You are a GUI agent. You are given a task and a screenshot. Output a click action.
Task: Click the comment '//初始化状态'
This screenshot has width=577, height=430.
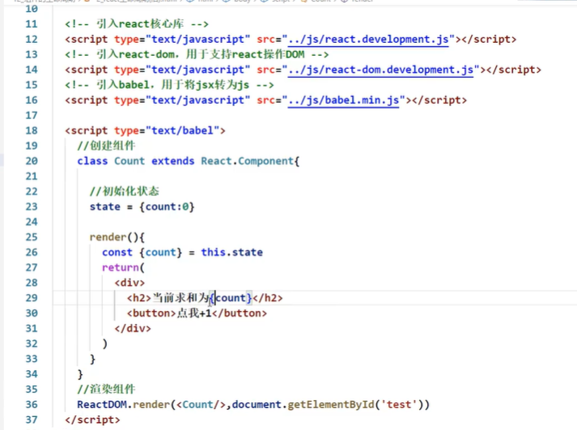[125, 191]
